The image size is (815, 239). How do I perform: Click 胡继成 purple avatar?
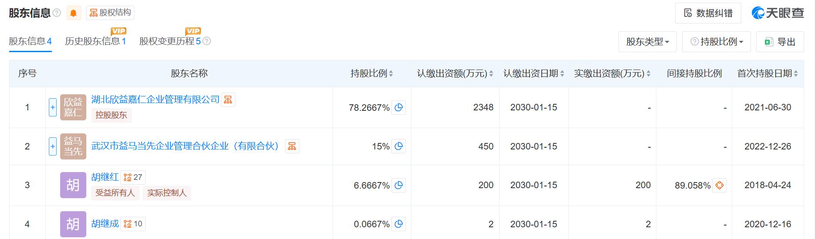pos(73,224)
